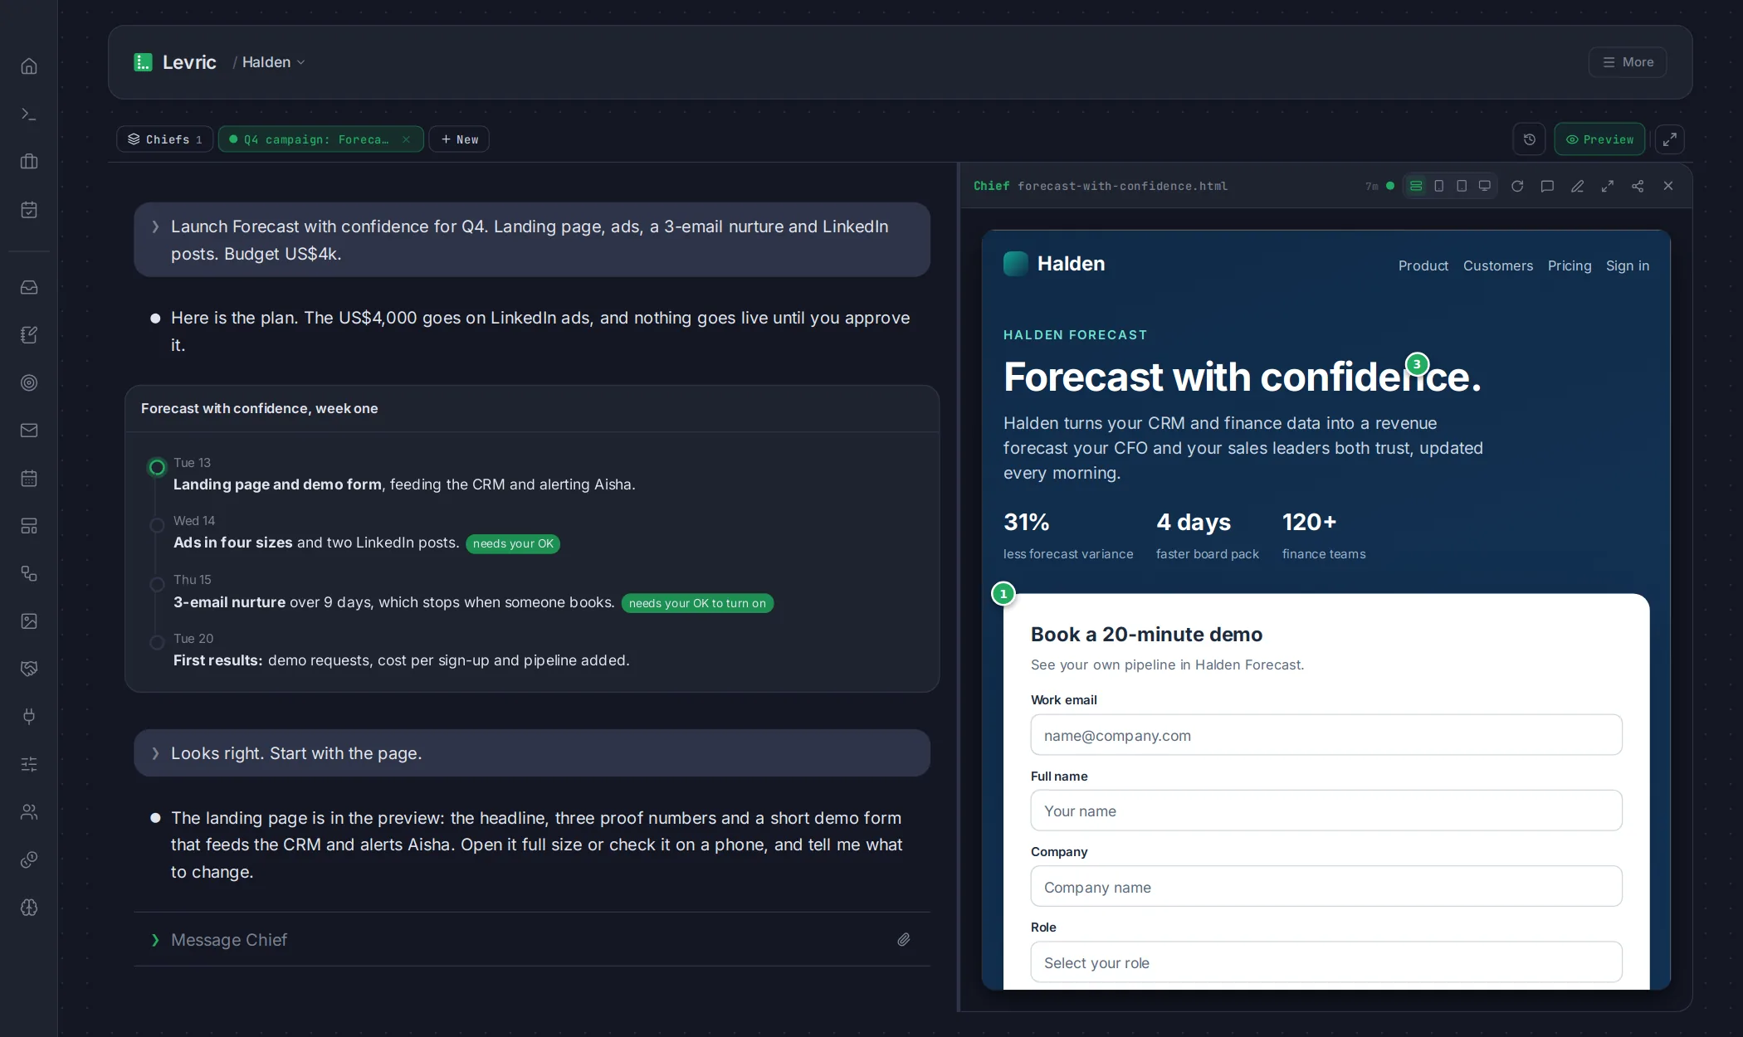Click the Work email input field
The height and width of the screenshot is (1037, 1743).
[1326, 735]
